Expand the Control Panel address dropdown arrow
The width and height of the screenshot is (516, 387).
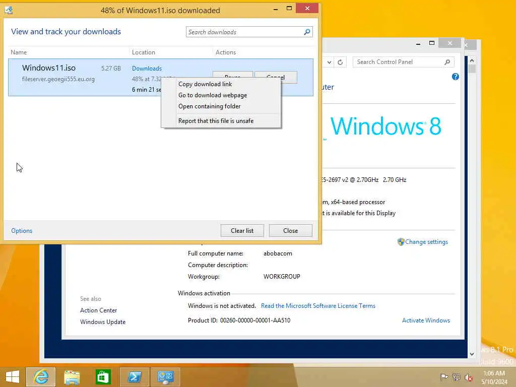329,62
